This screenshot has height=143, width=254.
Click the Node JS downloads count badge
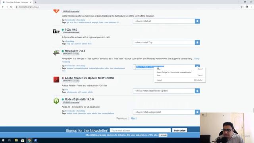[x=71, y=102]
